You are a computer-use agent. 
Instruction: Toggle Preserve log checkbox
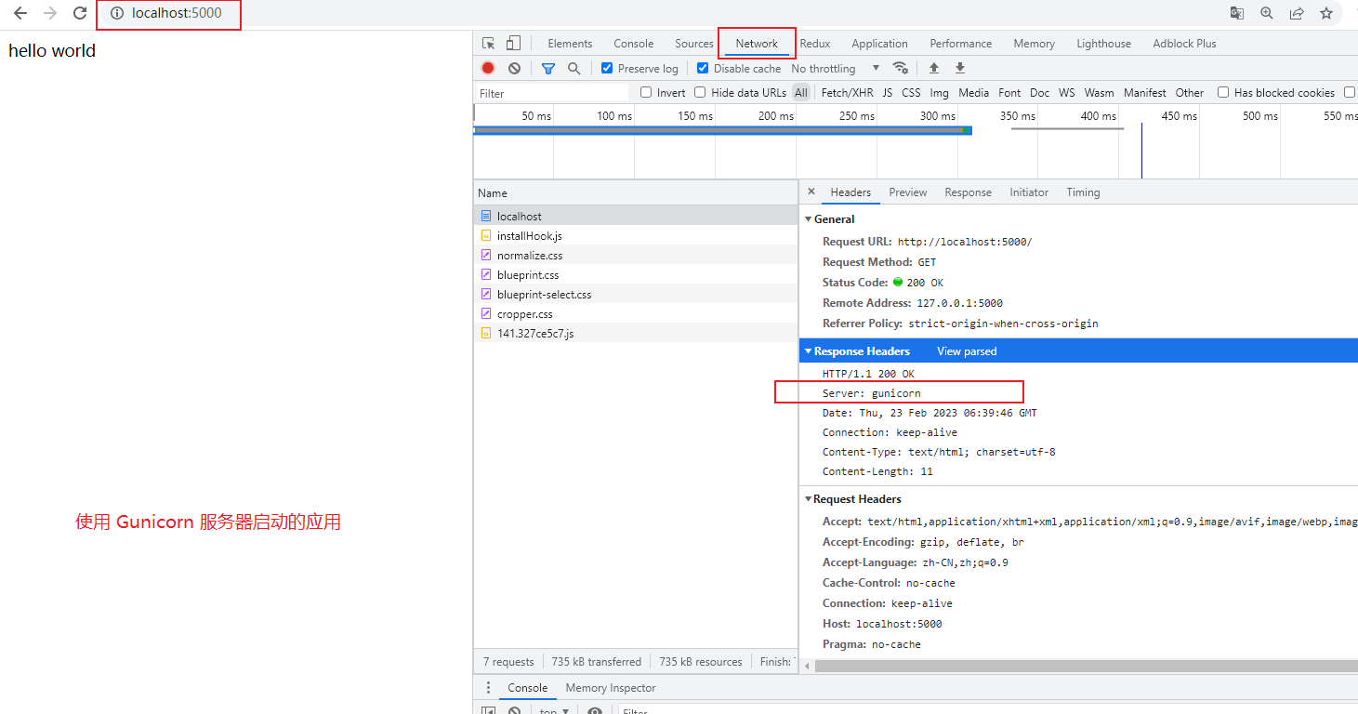[x=607, y=68]
